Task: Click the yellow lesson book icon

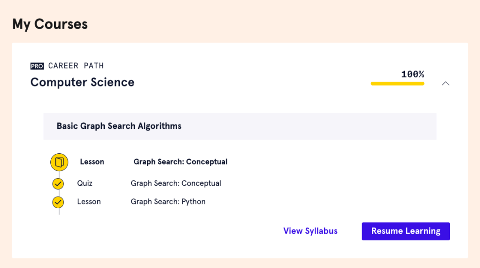Action: [x=59, y=162]
